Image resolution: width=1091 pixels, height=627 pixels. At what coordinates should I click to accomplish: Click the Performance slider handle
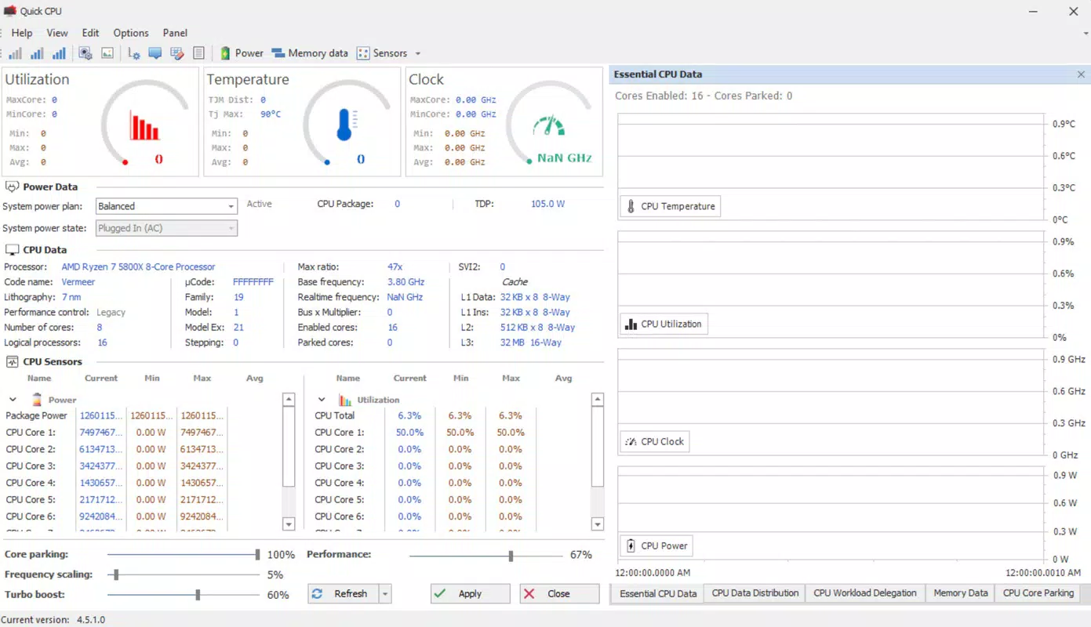(x=511, y=556)
